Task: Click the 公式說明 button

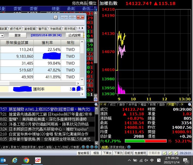Action: click(74, 35)
